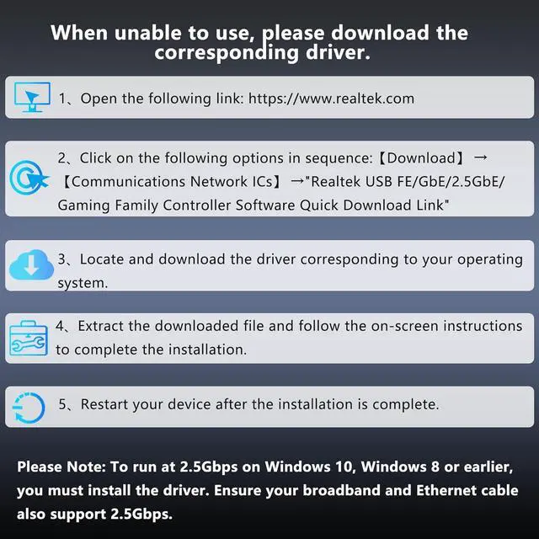Image resolution: width=539 pixels, height=539 pixels.
Task: Click the circular cursor click icon
Action: (29, 178)
